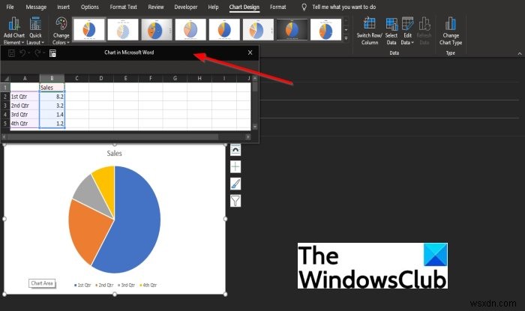Screen dimensions: 525x311
Task: Click the spreadsheet scroll down arrow
Action: tap(255, 127)
